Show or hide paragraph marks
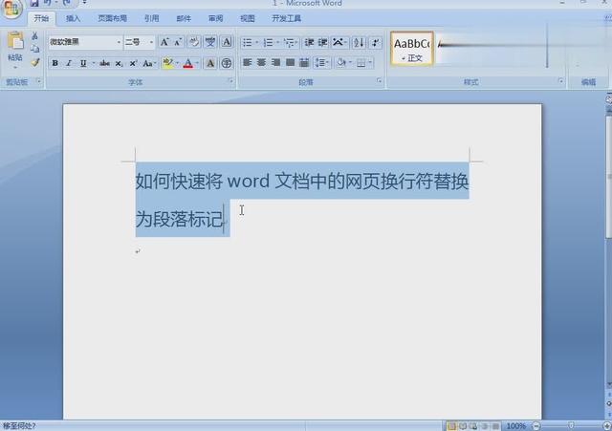612x431 pixels. coord(376,42)
